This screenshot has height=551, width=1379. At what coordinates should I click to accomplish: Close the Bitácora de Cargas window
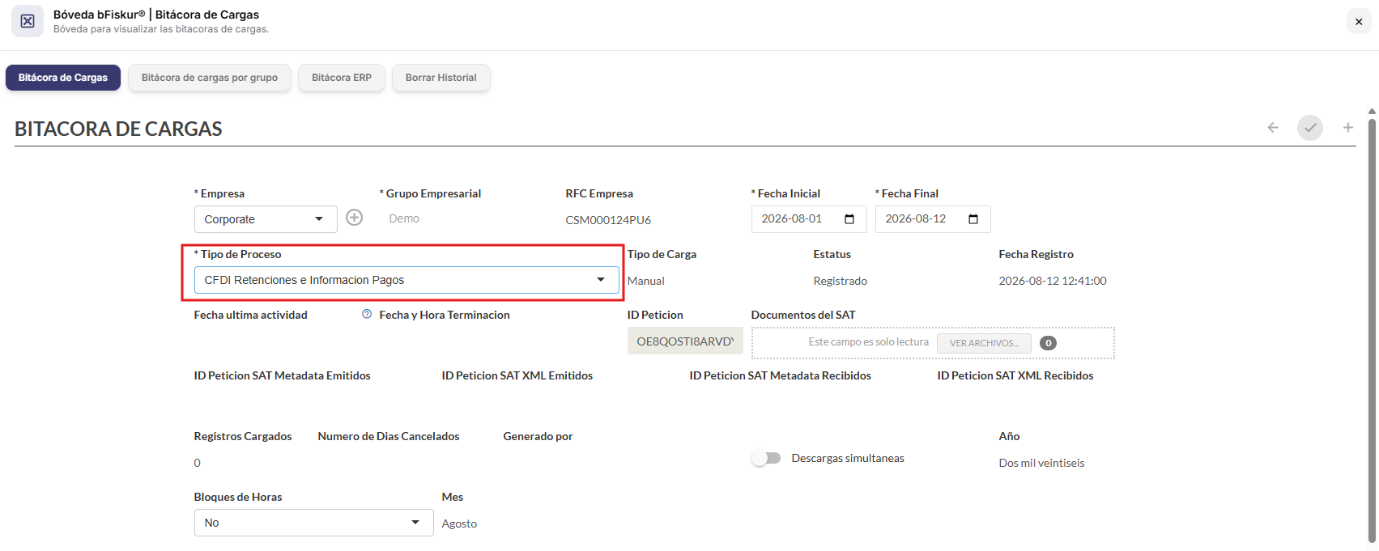click(1359, 22)
